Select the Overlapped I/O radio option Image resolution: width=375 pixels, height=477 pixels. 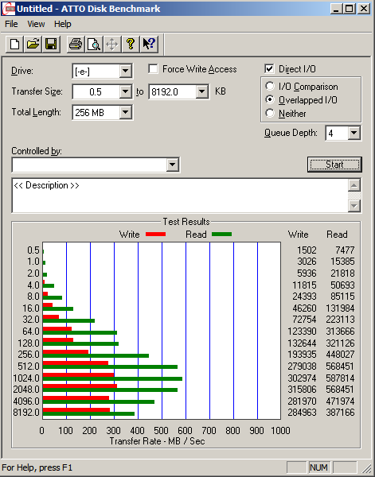click(x=270, y=100)
